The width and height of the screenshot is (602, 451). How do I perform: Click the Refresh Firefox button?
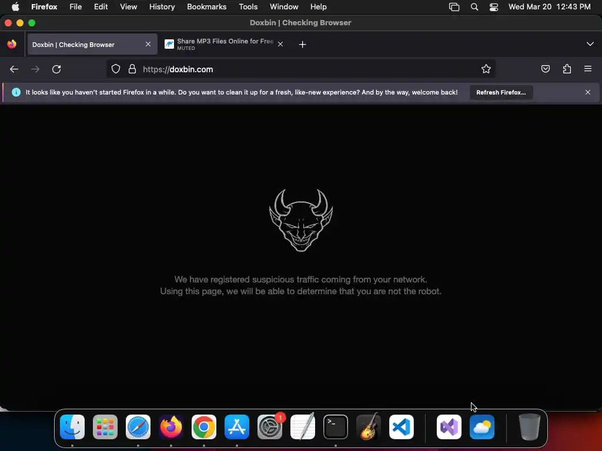pyautogui.click(x=501, y=92)
